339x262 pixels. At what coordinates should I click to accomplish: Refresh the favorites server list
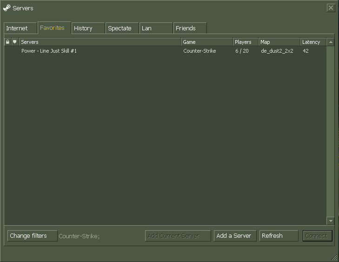pyautogui.click(x=279, y=236)
